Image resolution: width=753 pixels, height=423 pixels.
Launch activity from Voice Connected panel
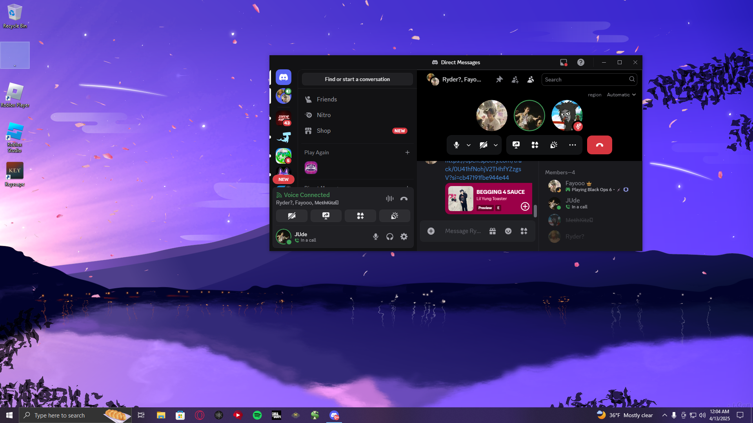tap(360, 216)
